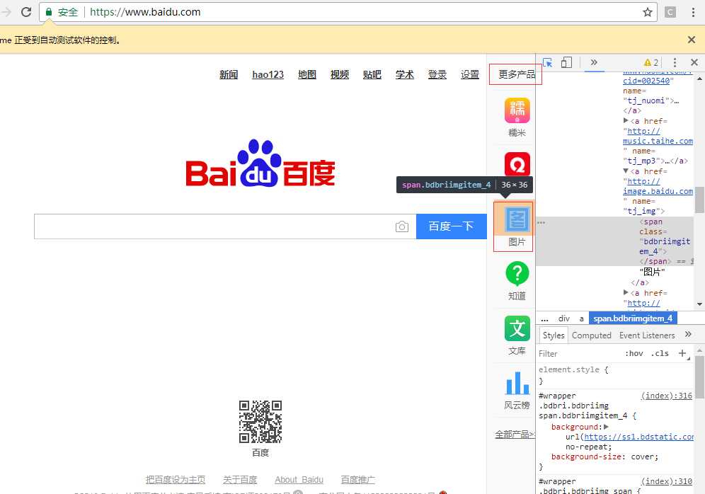Open the 全部产品 all products link
Screen dimensions: 705x494
click(x=515, y=435)
